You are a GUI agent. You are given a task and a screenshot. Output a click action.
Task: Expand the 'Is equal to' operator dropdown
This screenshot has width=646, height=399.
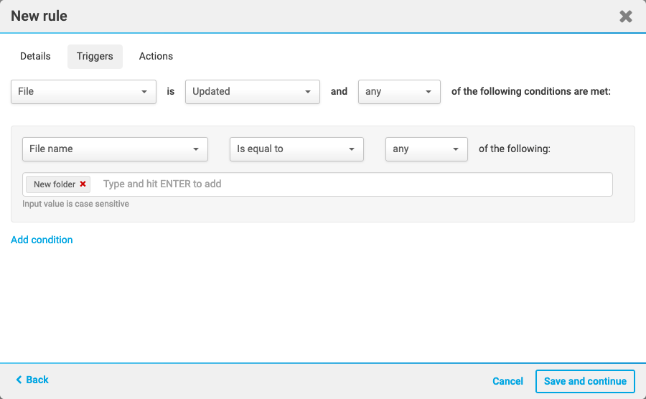click(x=296, y=149)
